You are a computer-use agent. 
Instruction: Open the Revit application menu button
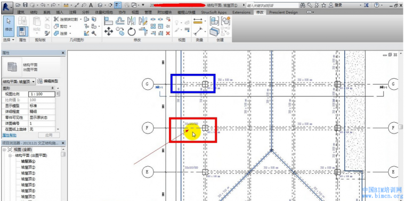pos(7,7)
